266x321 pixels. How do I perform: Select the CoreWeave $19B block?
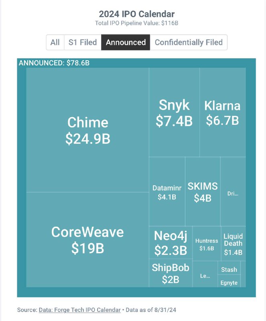tap(87, 240)
